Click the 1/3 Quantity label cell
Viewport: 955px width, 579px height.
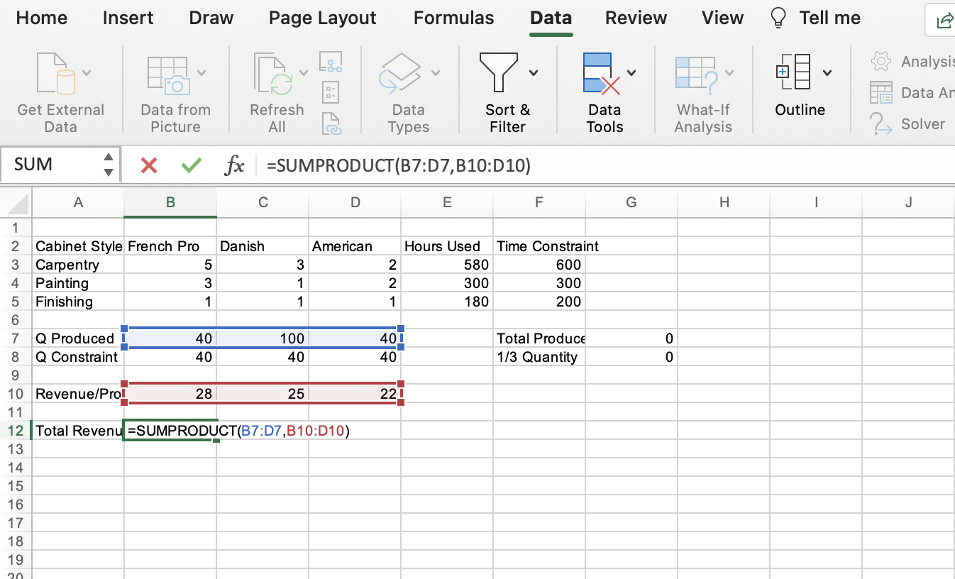click(539, 357)
